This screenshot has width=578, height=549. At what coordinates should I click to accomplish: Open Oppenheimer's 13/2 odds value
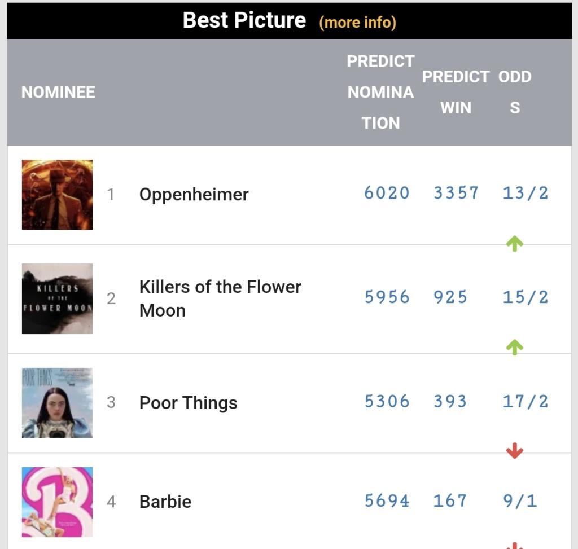pos(526,193)
